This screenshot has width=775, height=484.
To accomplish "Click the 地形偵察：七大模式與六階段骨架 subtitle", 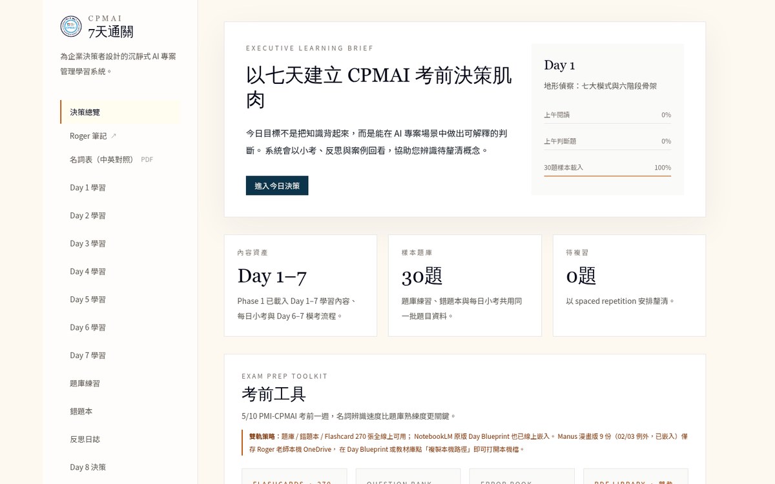I will pyautogui.click(x=600, y=86).
